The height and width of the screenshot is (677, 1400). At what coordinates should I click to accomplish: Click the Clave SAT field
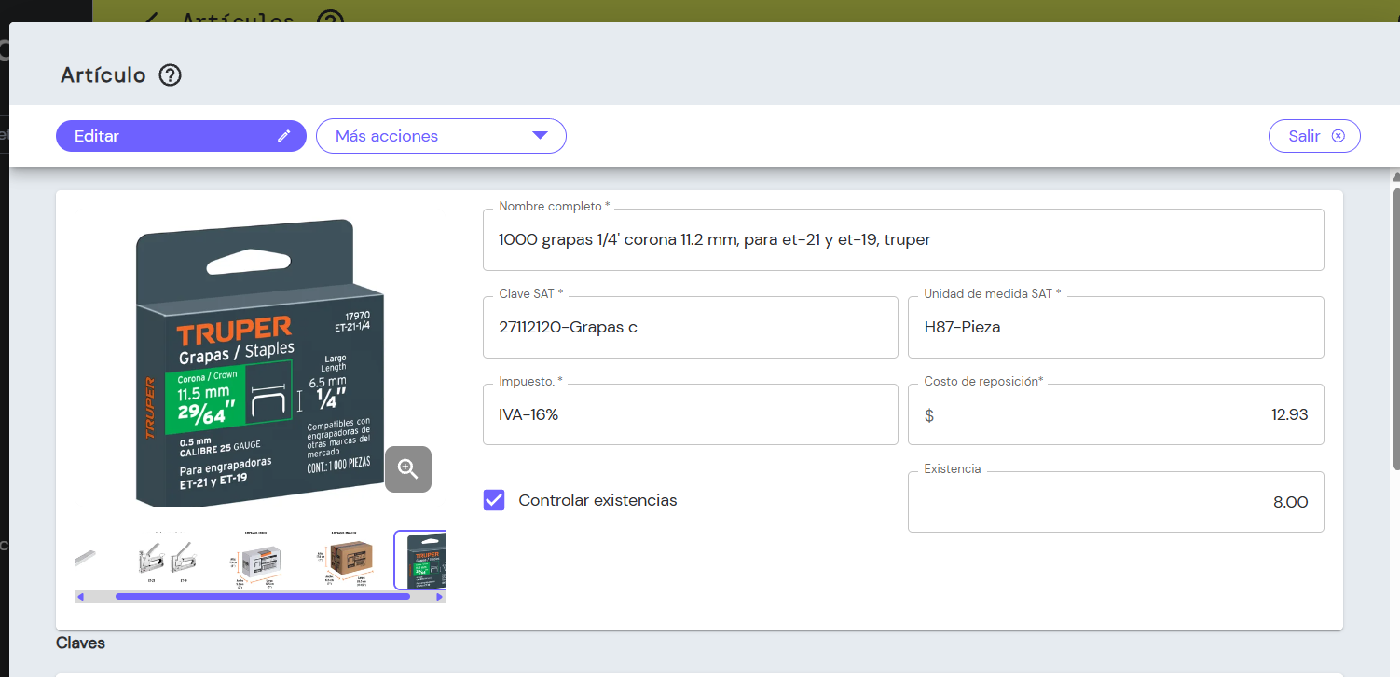click(690, 327)
